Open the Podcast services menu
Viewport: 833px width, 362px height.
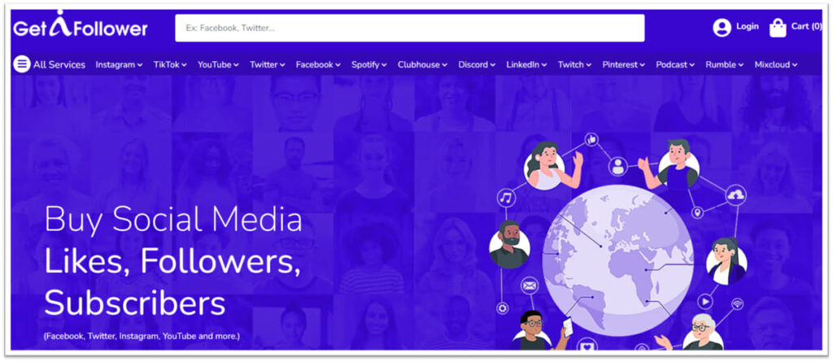pos(675,65)
